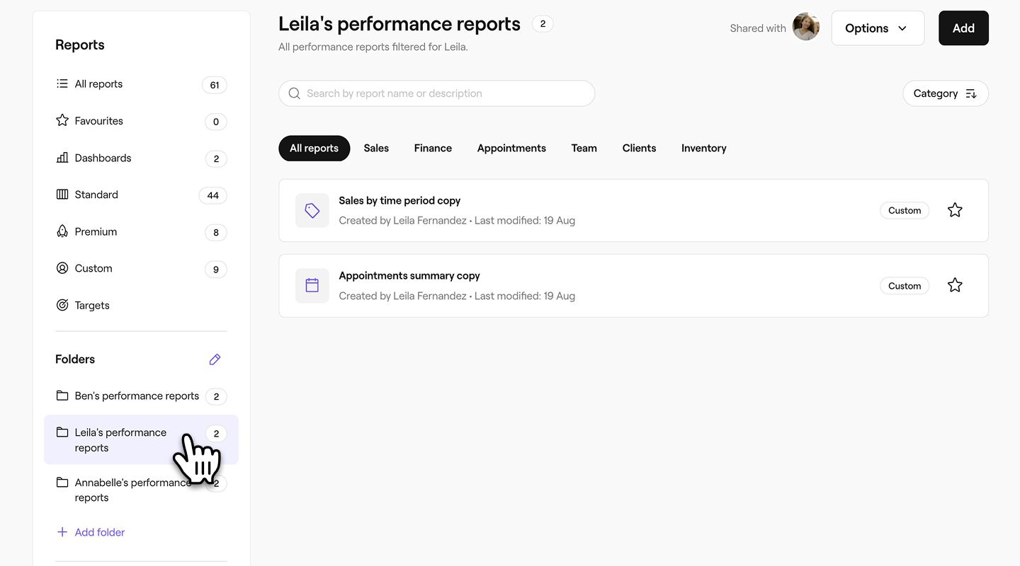Select the Premium reports section
The width and height of the screenshot is (1020, 566).
tap(96, 231)
